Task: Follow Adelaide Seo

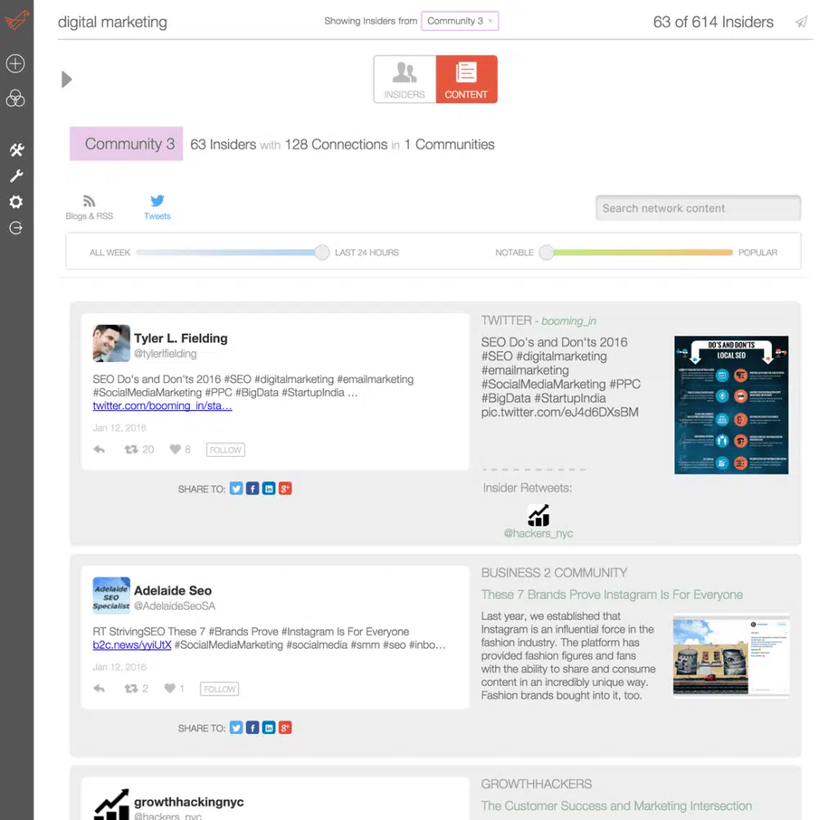Action: tap(219, 689)
